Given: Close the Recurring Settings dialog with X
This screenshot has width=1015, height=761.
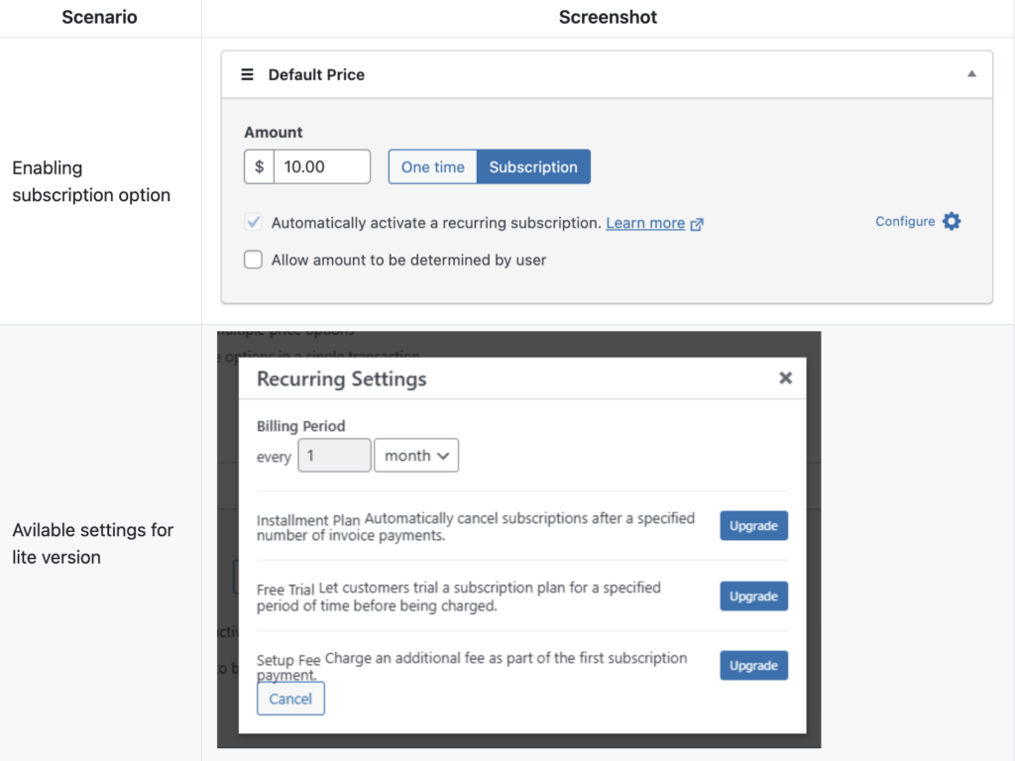Looking at the screenshot, I should pos(785,378).
